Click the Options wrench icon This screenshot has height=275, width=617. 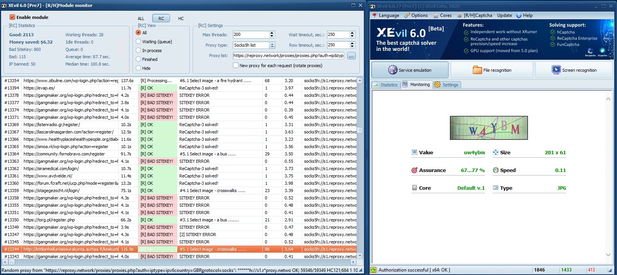(x=407, y=15)
